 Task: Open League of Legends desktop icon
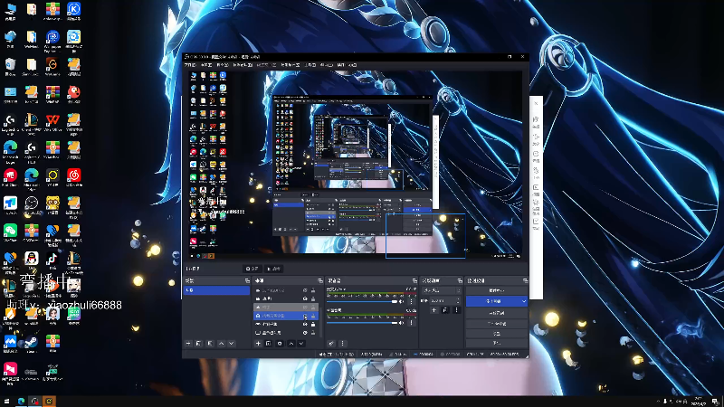point(32,124)
